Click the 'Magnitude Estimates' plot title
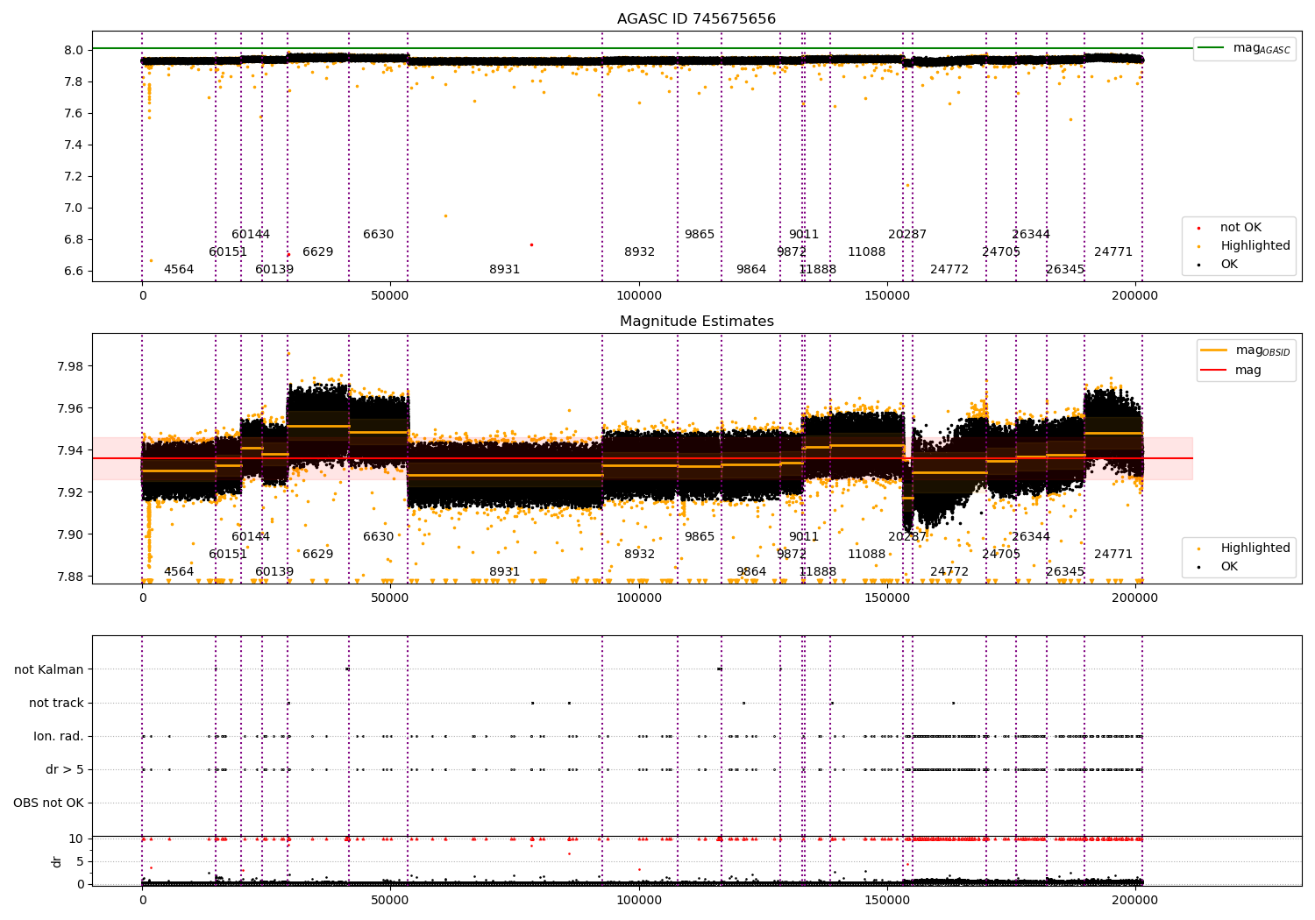1315x920 pixels. [x=696, y=322]
